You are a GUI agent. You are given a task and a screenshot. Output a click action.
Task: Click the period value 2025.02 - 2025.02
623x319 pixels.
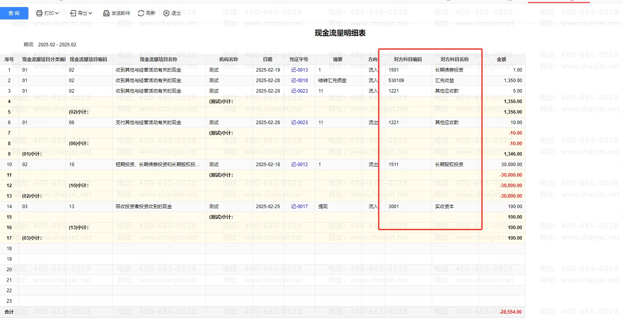pos(57,45)
